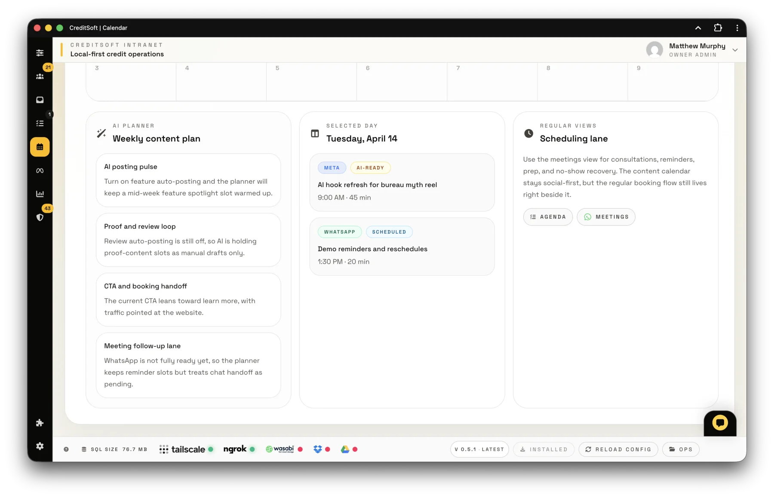
Task: Open the contacts group icon with badge 21
Action: (x=40, y=77)
